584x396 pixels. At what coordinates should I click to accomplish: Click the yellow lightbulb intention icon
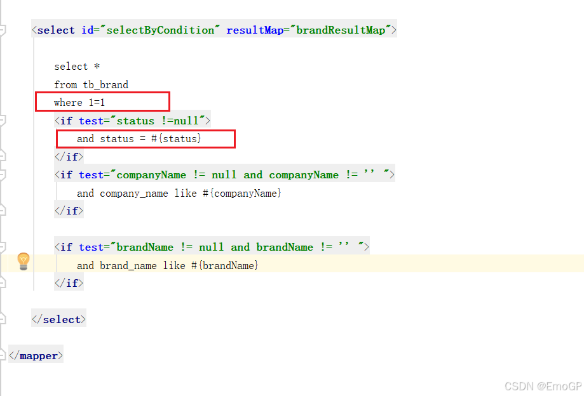coord(23,261)
